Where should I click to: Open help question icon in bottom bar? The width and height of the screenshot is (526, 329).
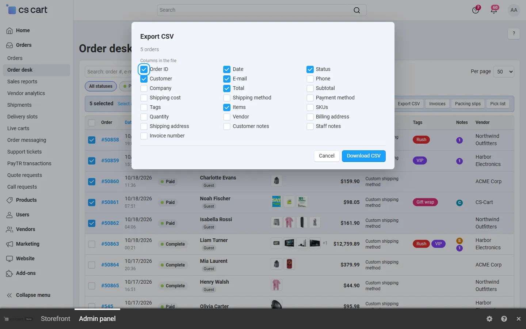(x=504, y=319)
